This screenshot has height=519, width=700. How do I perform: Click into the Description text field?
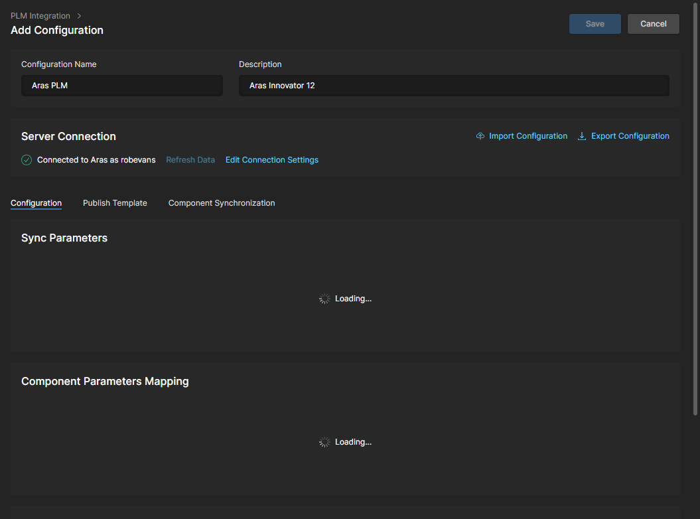pyautogui.click(x=454, y=86)
